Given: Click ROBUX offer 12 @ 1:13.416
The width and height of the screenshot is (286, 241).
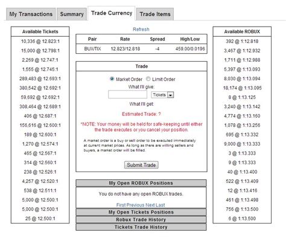Looking at the screenshot, I should coord(242,190).
